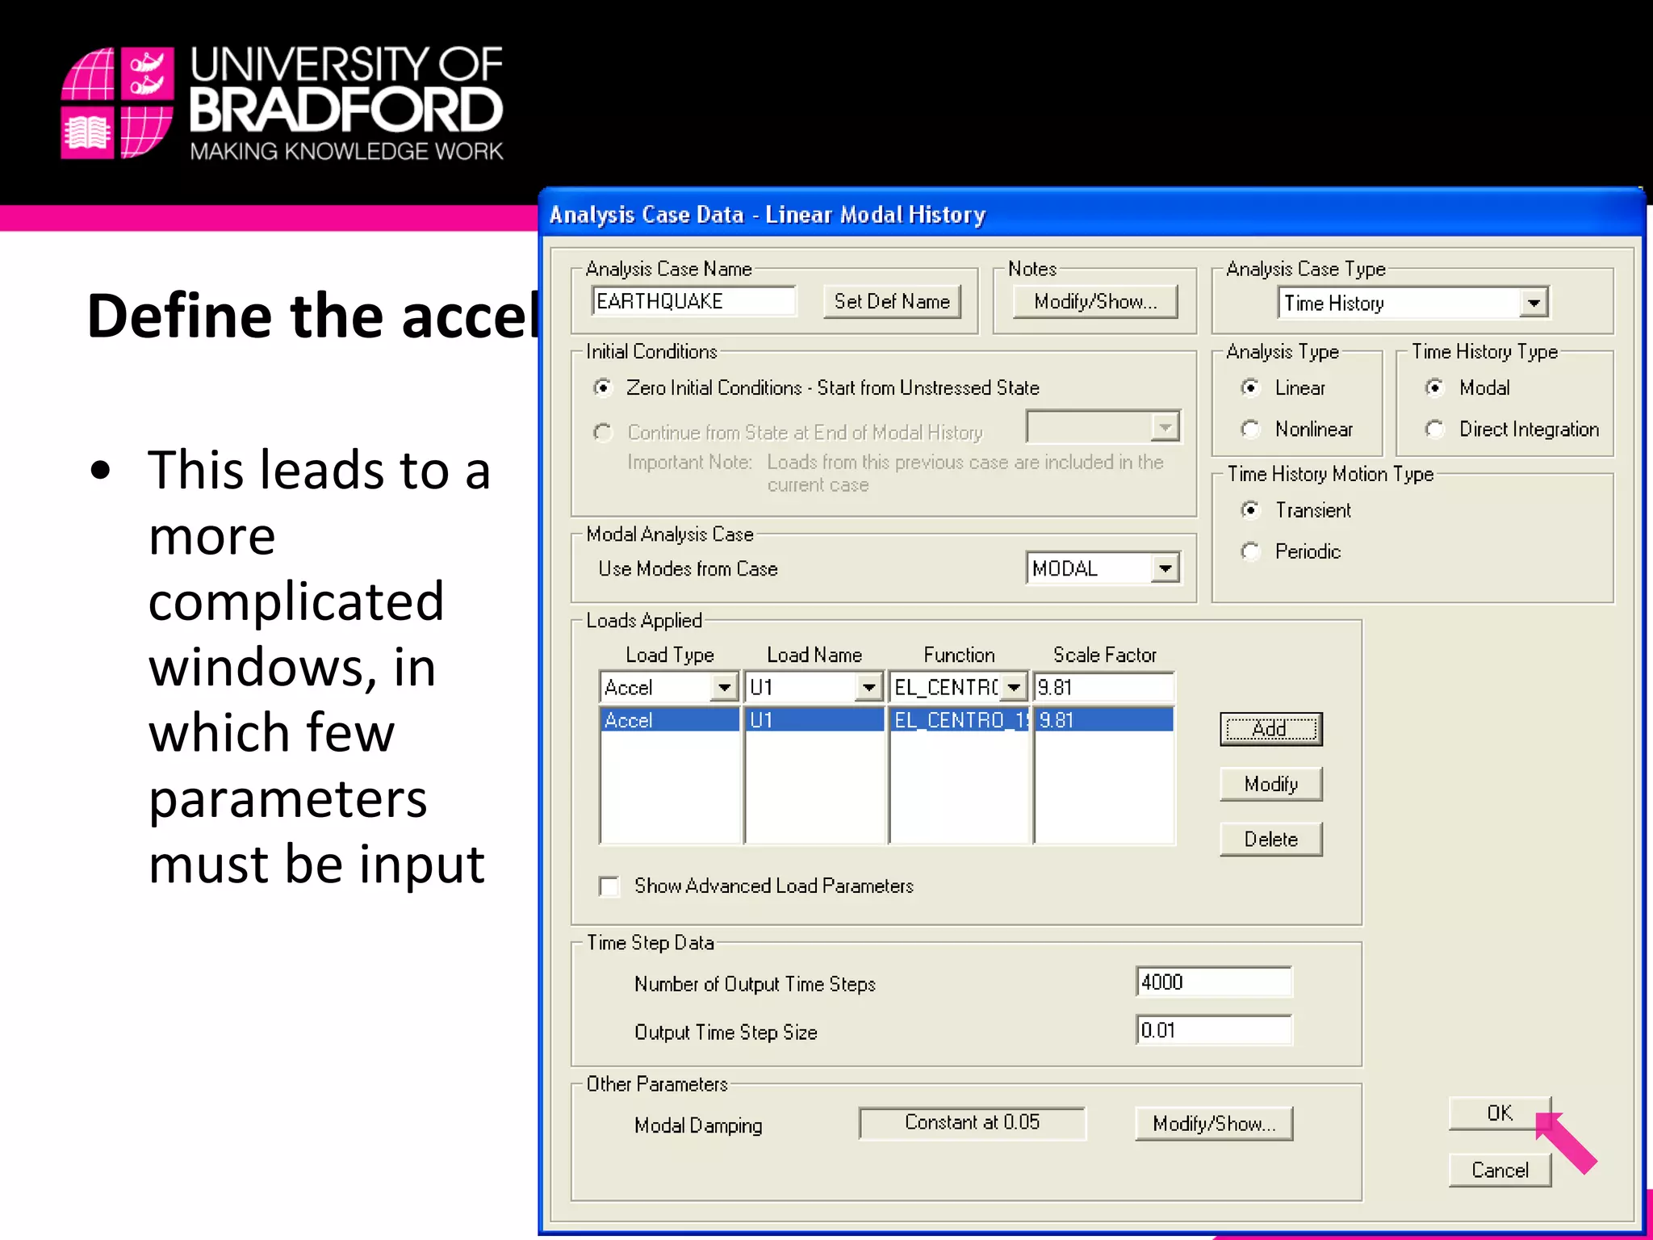
Task: Click the Set Def Name button
Action: pos(892,301)
